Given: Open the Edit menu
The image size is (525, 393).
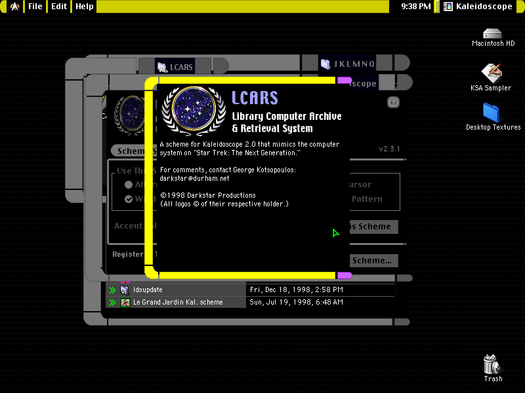Looking at the screenshot, I should [x=59, y=7].
